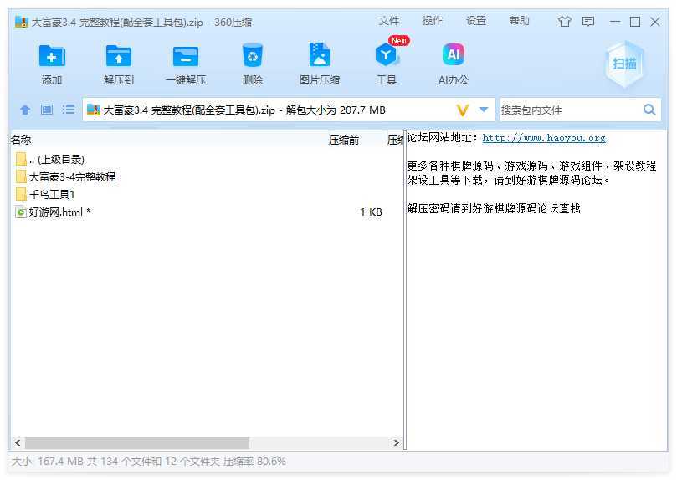Click the yellow V security badge icon
Viewport: 677px width, 480px height.
[463, 110]
